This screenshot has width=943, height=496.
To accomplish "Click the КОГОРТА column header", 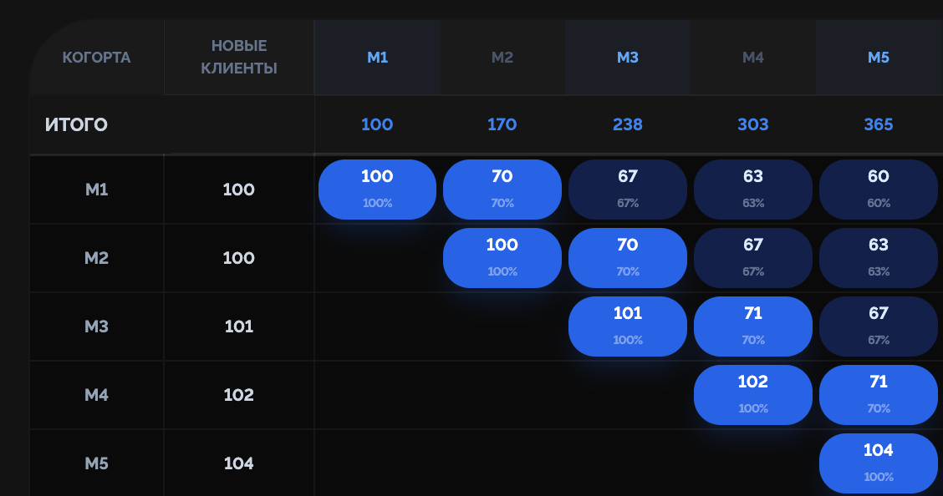I will click(96, 58).
